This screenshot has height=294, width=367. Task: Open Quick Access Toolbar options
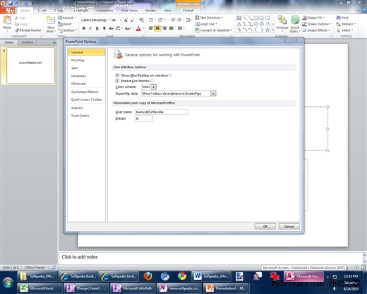(x=86, y=100)
